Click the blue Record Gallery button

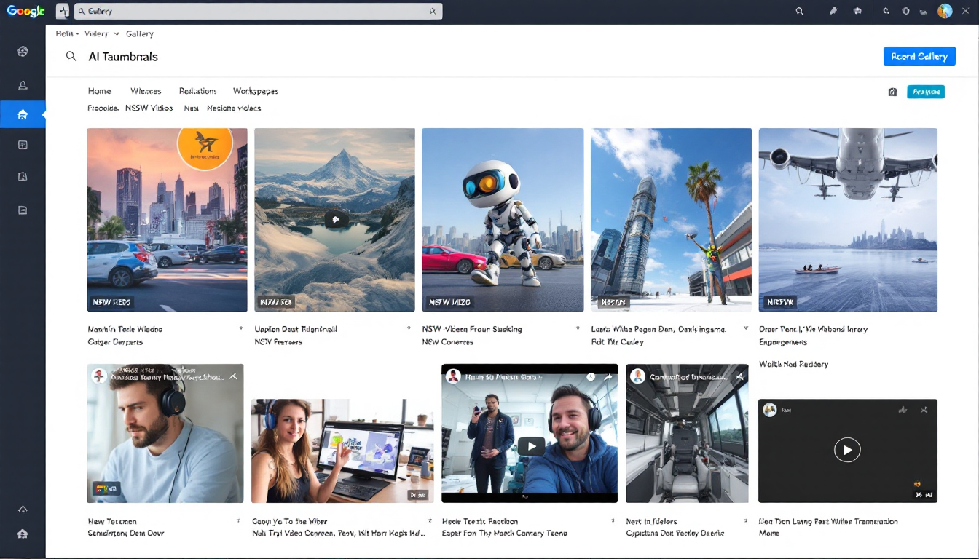click(x=919, y=56)
